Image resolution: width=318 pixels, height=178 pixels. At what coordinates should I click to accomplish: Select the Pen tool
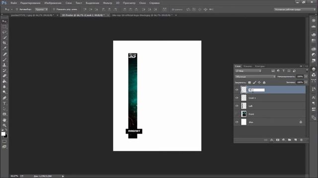(x=4, y=98)
